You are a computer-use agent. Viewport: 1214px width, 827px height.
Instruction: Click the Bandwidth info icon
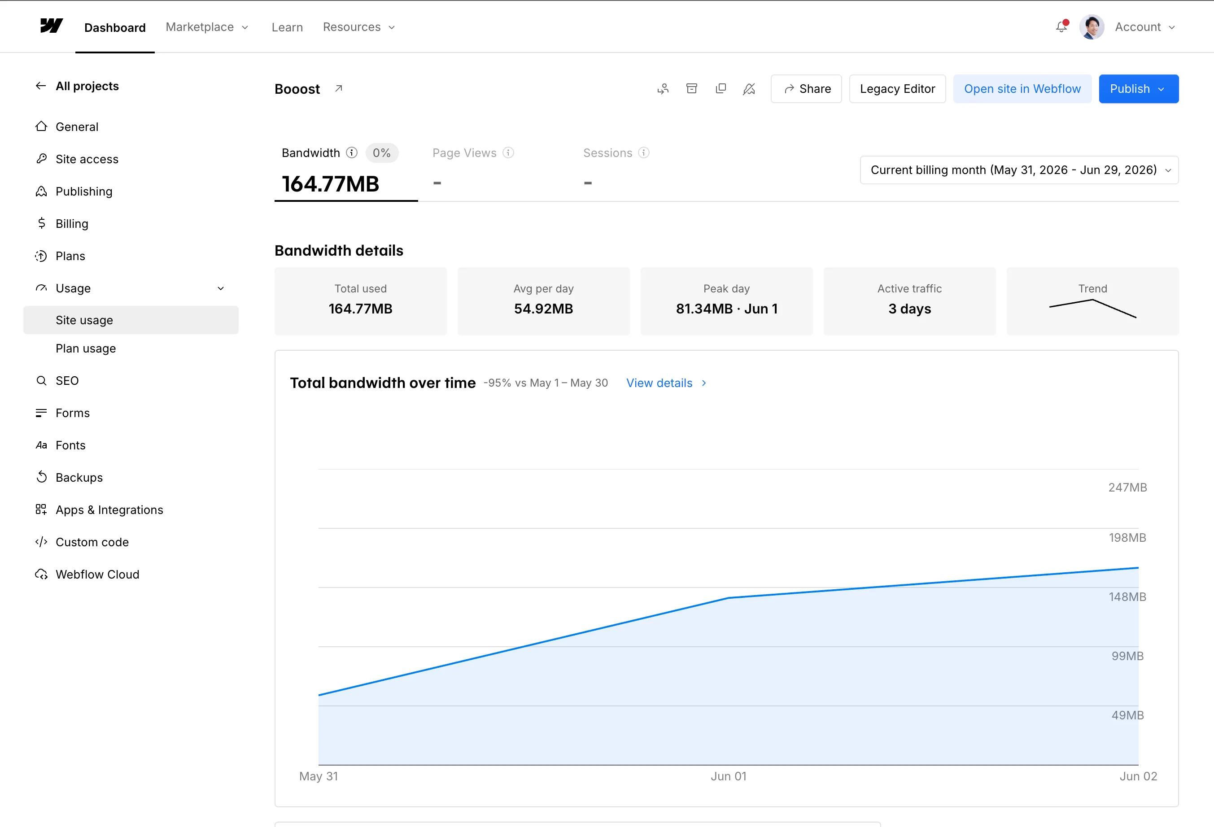pyautogui.click(x=352, y=152)
